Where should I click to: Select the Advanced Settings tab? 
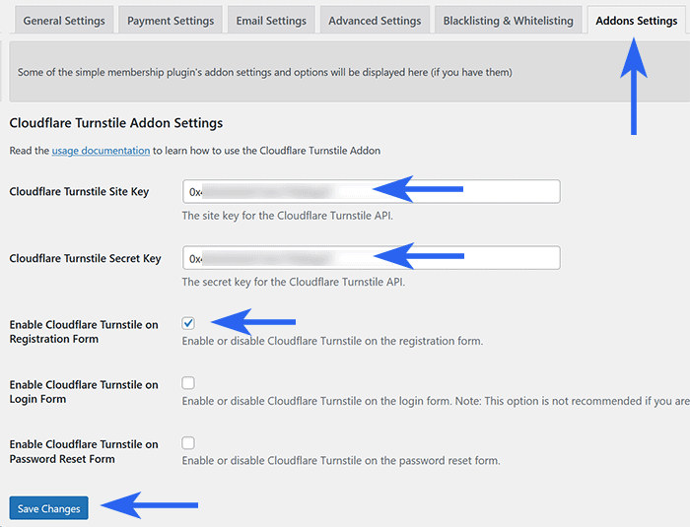[x=374, y=21]
